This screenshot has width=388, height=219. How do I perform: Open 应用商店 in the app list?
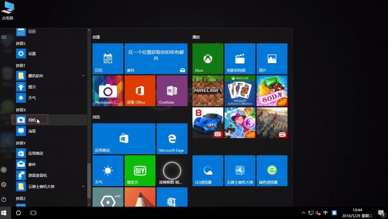point(49,153)
